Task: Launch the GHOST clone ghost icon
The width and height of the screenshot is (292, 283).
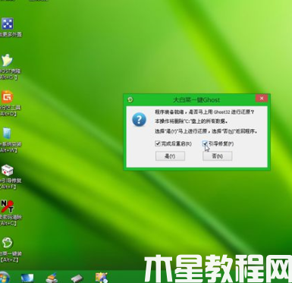Action: (x=7, y=60)
